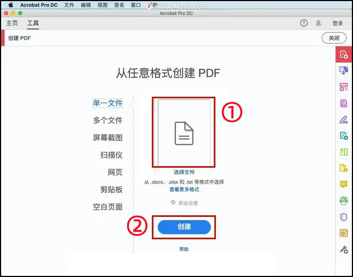Click the 从任意格式创建 PDF heading
353x277 pixels.
pos(168,73)
